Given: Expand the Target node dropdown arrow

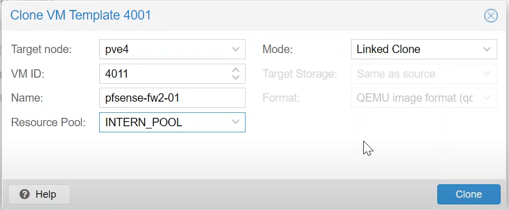Looking at the screenshot, I should (x=235, y=49).
